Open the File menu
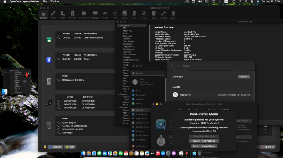Viewport: 283px width, 158px height. [x=45, y=1]
